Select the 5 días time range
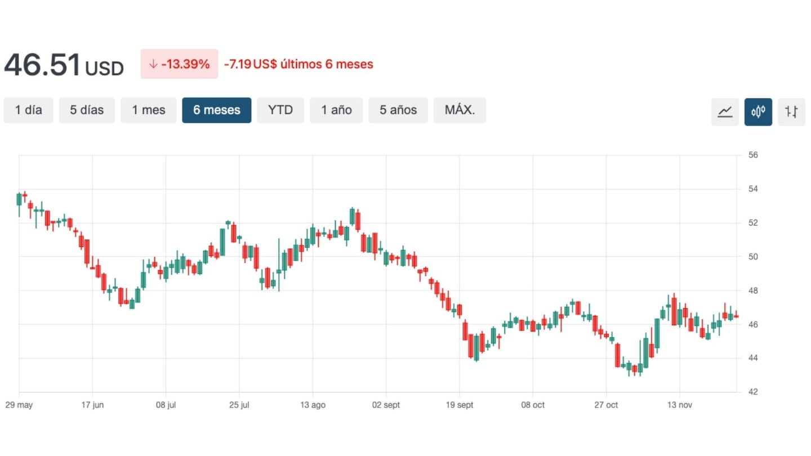 87,110
